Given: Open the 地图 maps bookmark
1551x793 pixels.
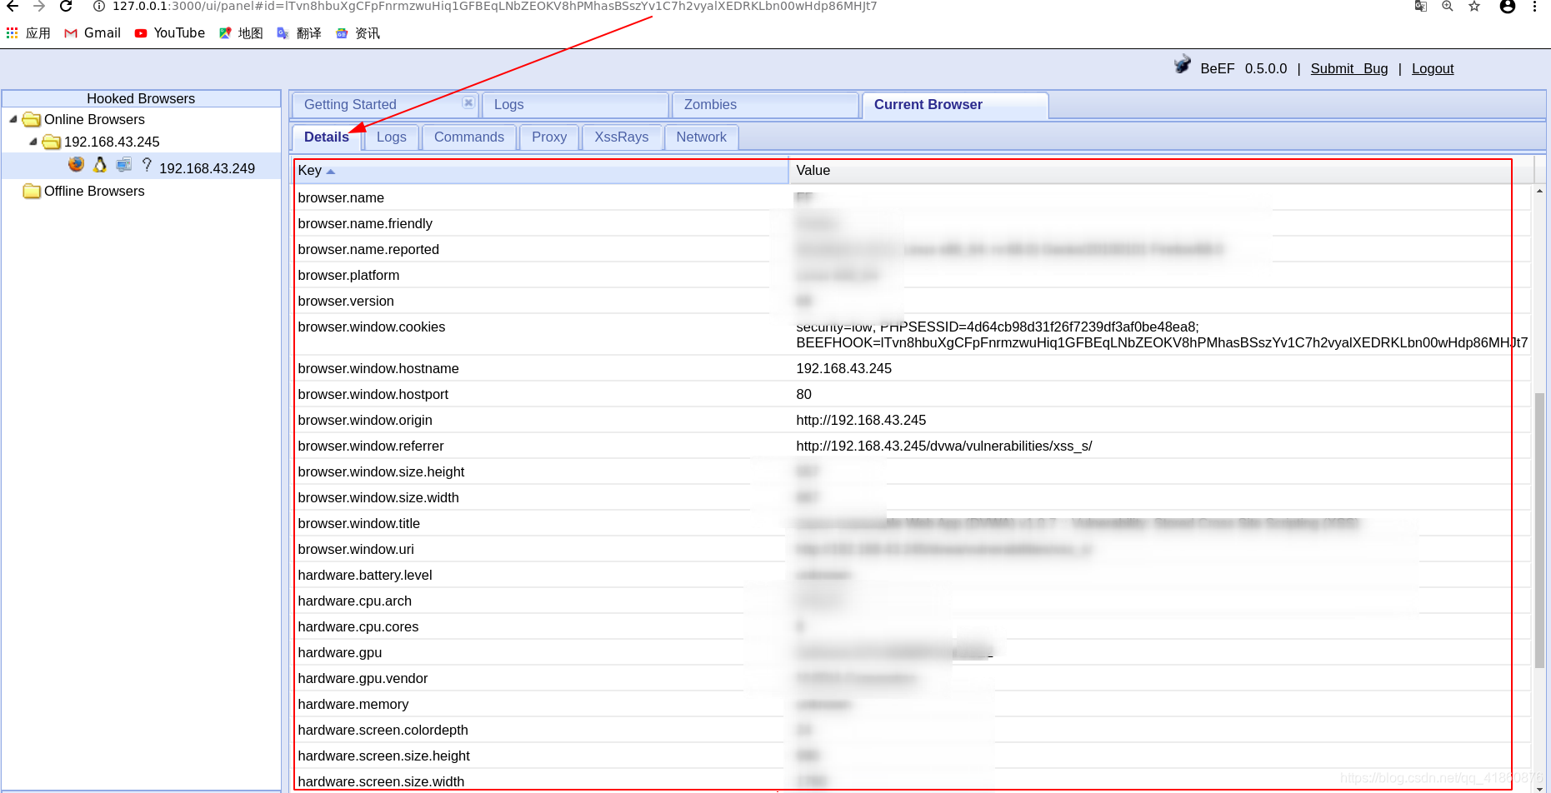Looking at the screenshot, I should coord(241,32).
